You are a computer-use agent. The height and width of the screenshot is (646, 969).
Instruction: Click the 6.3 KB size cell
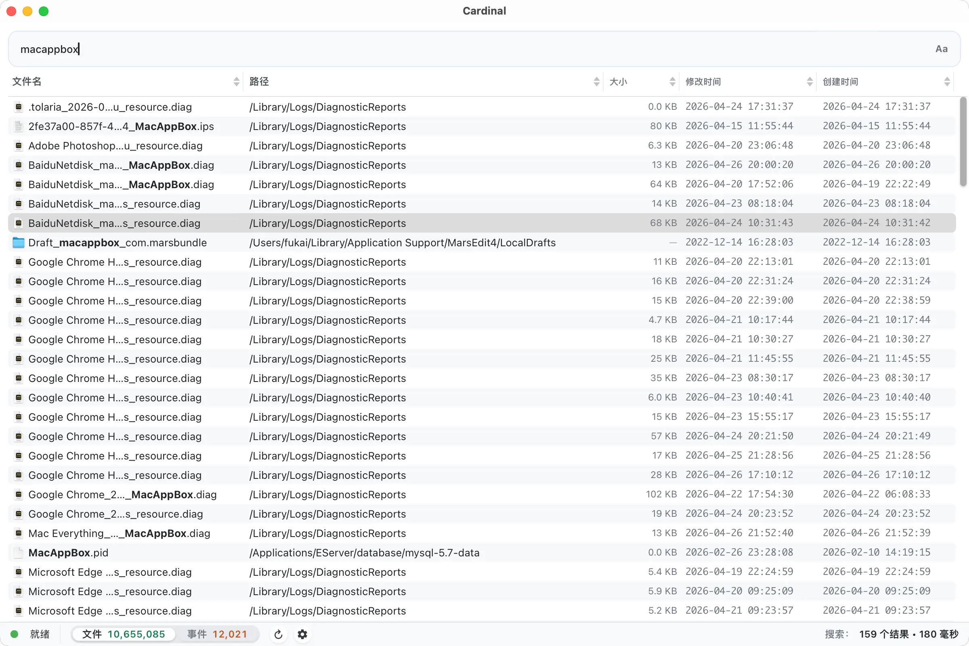(663, 145)
